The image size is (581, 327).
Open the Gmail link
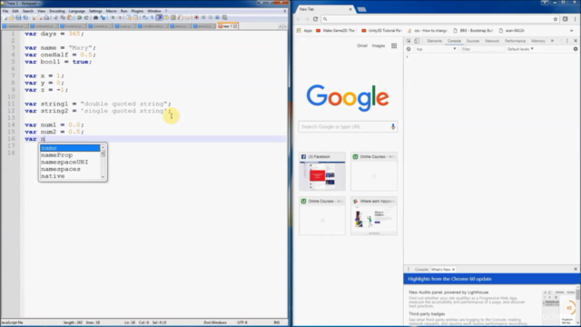[362, 46]
